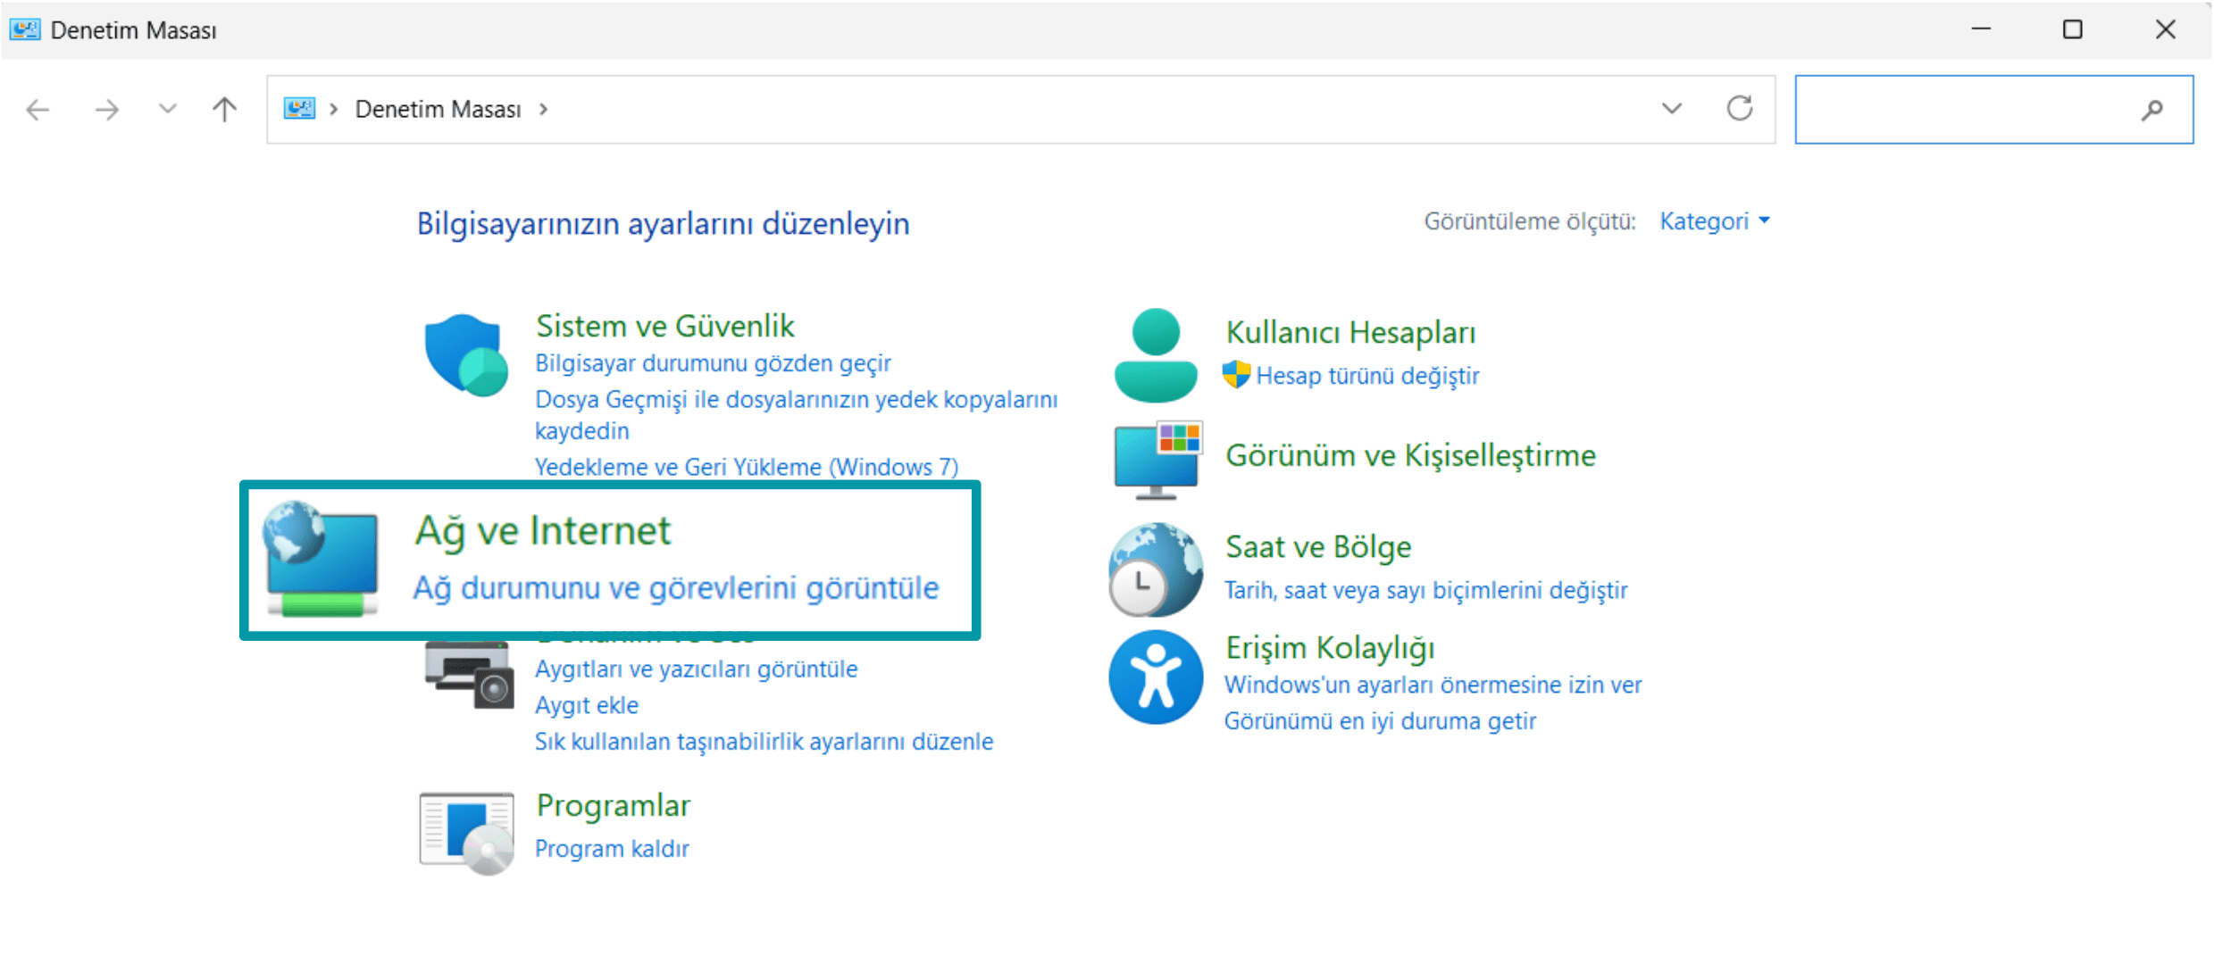Open recent locations dropdown next to forward arrow
Viewport: 2214px width, 972px height.
pyautogui.click(x=166, y=109)
